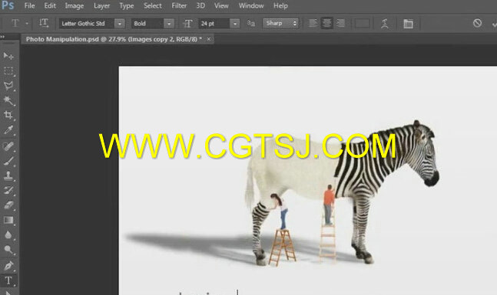
Task: Open the View menu
Action: [x=221, y=5]
